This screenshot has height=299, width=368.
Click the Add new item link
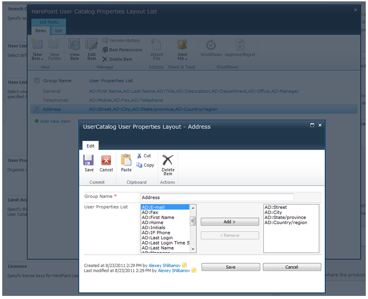tap(55, 121)
